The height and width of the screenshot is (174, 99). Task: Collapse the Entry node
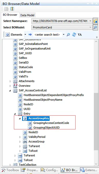tap(15, 114)
